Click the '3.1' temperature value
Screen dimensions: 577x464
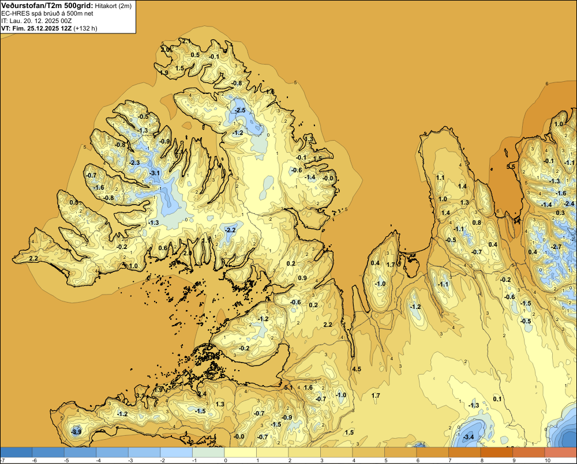(x=141, y=395)
